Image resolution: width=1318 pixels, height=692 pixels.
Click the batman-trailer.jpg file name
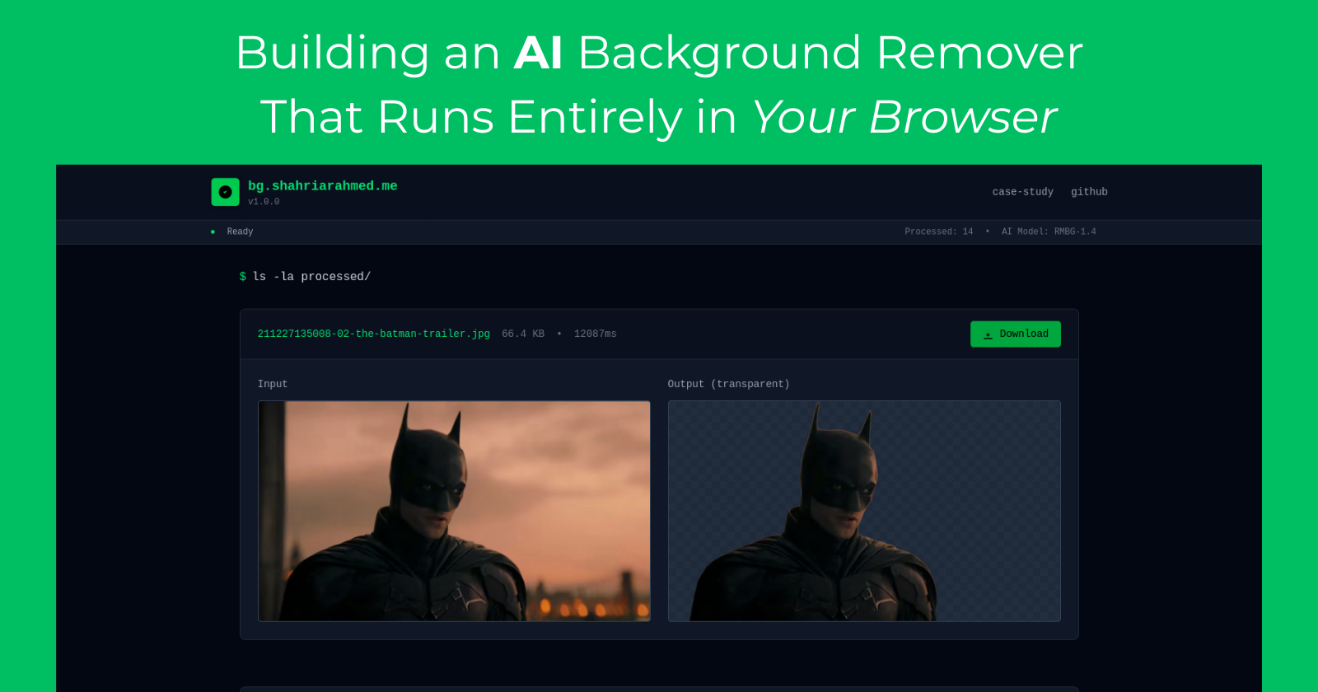click(x=374, y=334)
